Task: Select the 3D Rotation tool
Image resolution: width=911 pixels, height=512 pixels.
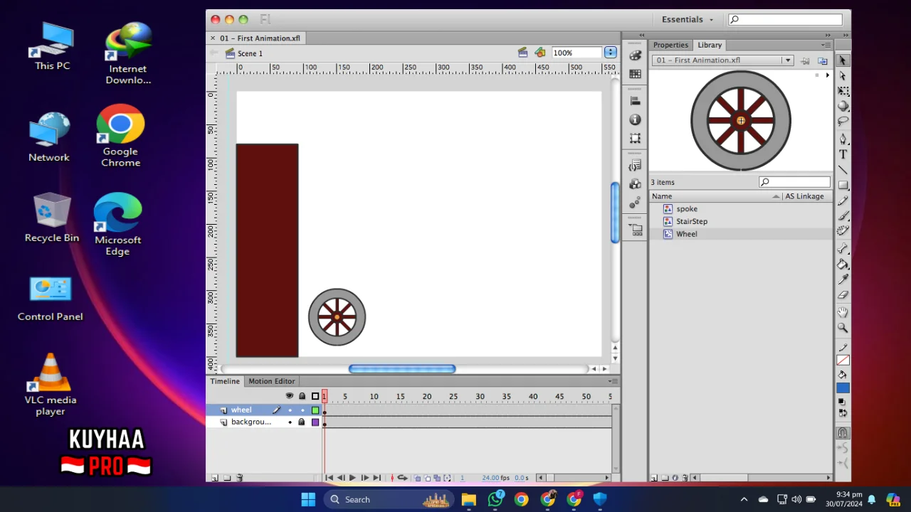Action: coord(843,107)
